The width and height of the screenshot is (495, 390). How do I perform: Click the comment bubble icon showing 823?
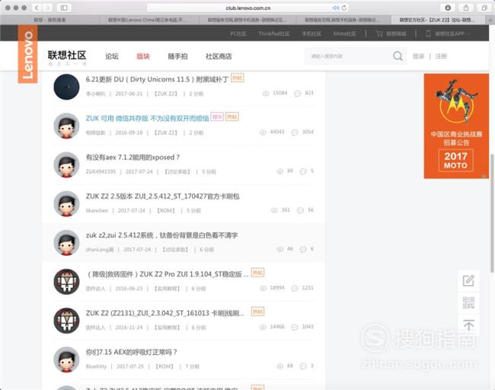point(297,93)
